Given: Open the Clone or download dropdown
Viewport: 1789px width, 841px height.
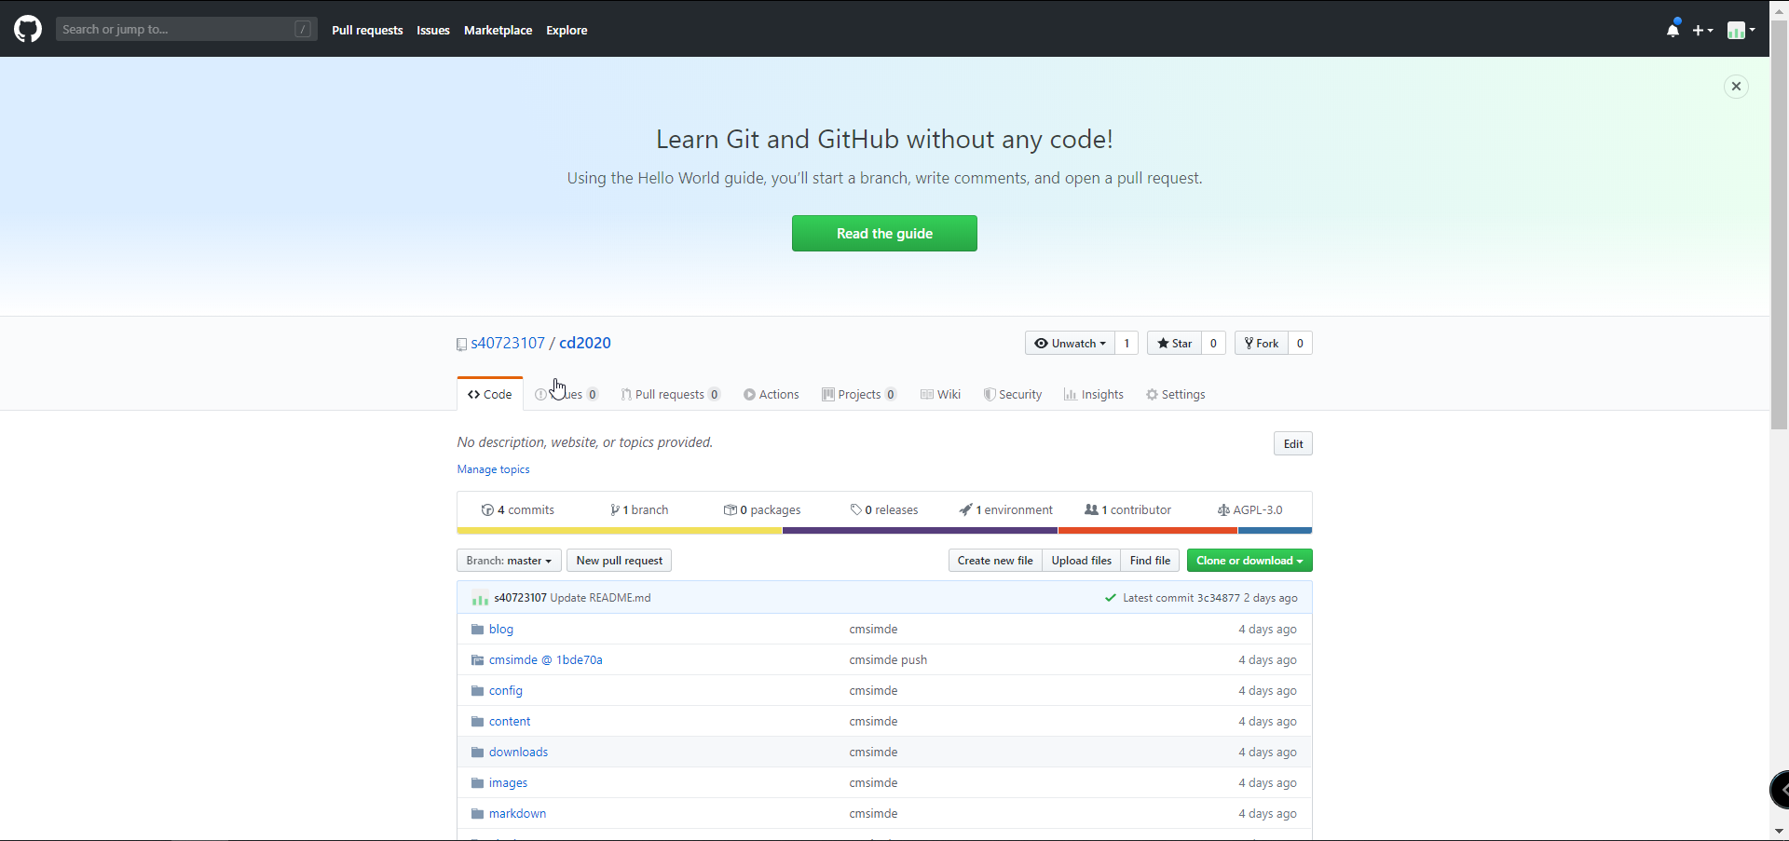Looking at the screenshot, I should [1249, 561].
